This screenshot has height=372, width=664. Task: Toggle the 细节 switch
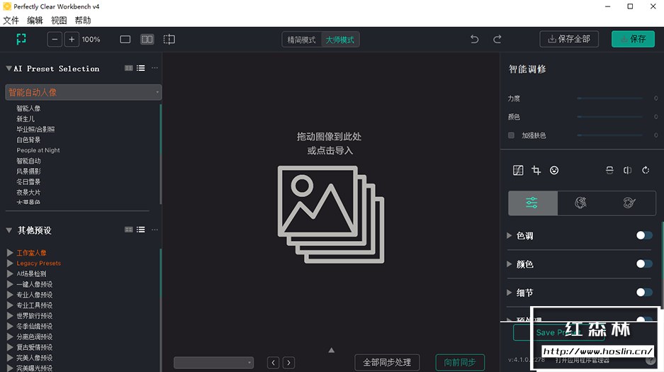pos(644,292)
